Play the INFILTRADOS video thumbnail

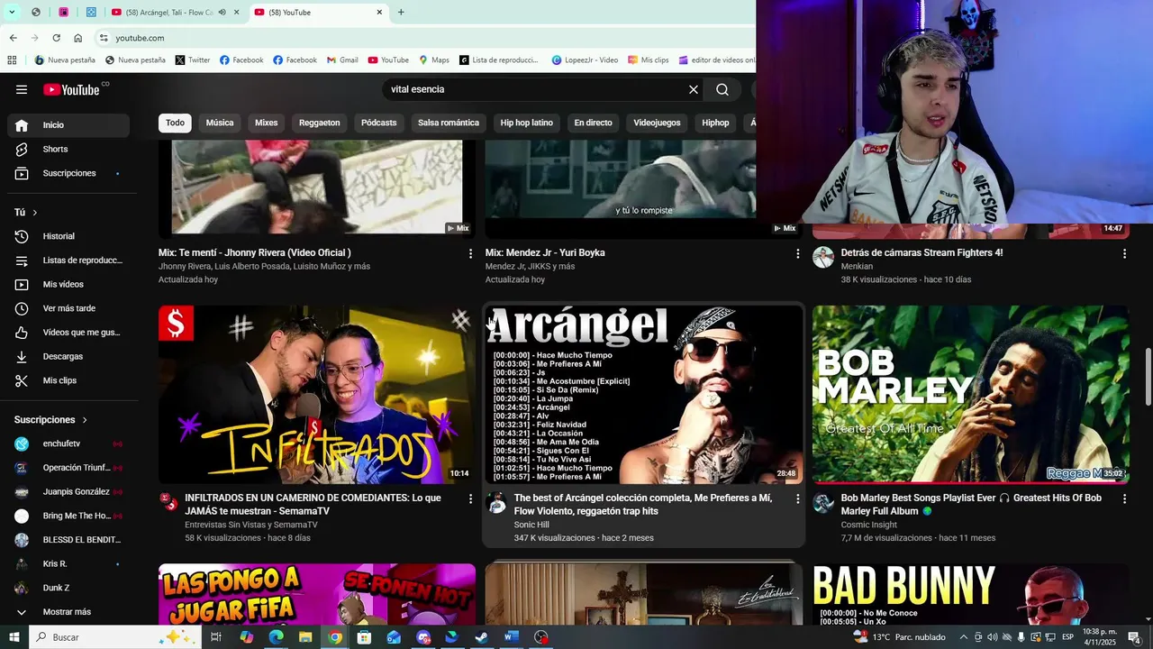317,394
